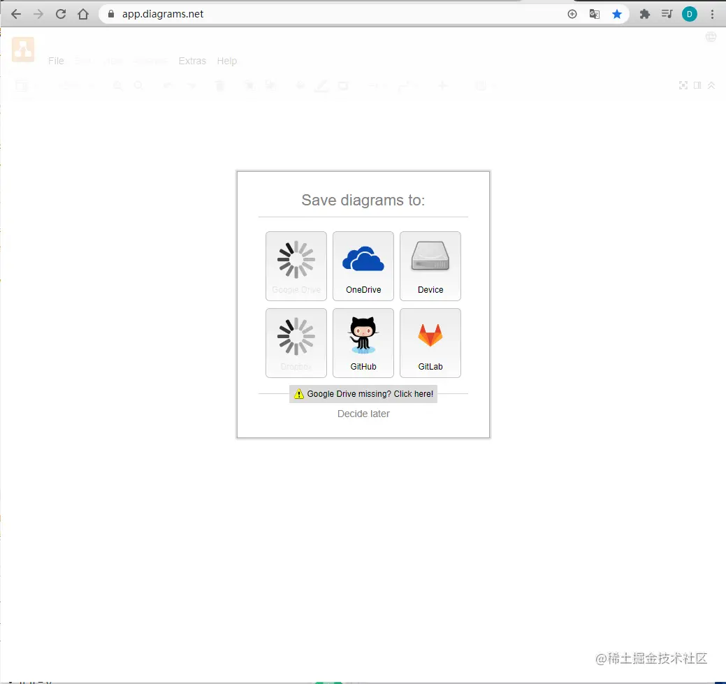The height and width of the screenshot is (684, 726).
Task: Go forward in browser history
Action: click(38, 14)
